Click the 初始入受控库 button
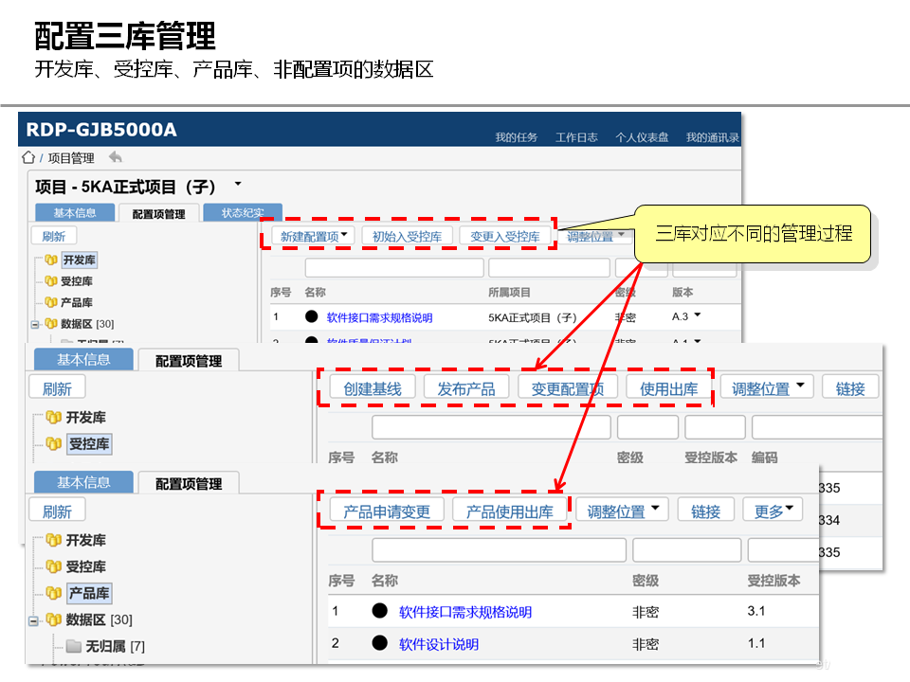 point(407,236)
